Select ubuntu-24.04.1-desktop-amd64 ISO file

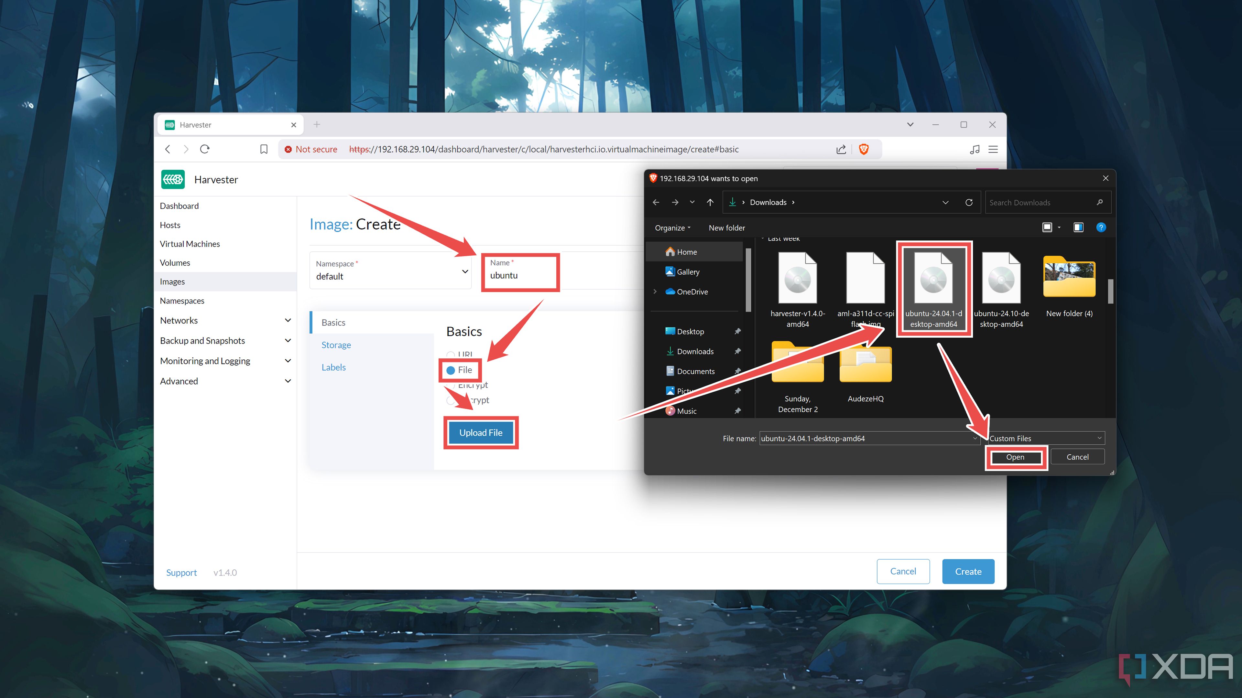click(934, 290)
